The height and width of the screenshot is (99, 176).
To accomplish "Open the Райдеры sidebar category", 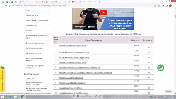I will (x=29, y=31).
